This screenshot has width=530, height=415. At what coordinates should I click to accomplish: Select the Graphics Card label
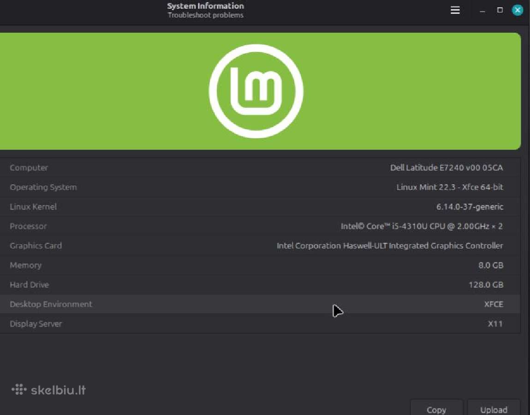[x=36, y=246]
